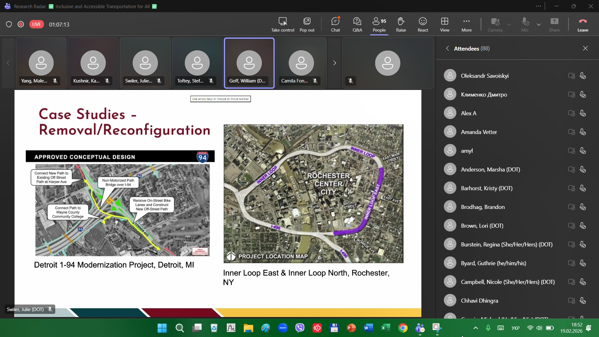
Task: Expand the Camera options dropdown arrow
Action: [509, 24]
